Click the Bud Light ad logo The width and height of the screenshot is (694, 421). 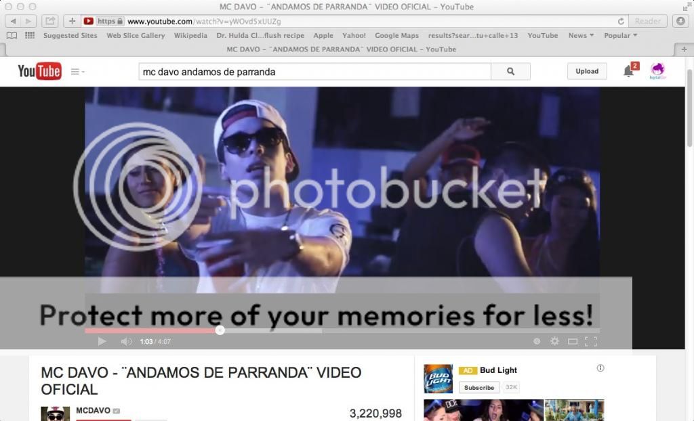[438, 378]
